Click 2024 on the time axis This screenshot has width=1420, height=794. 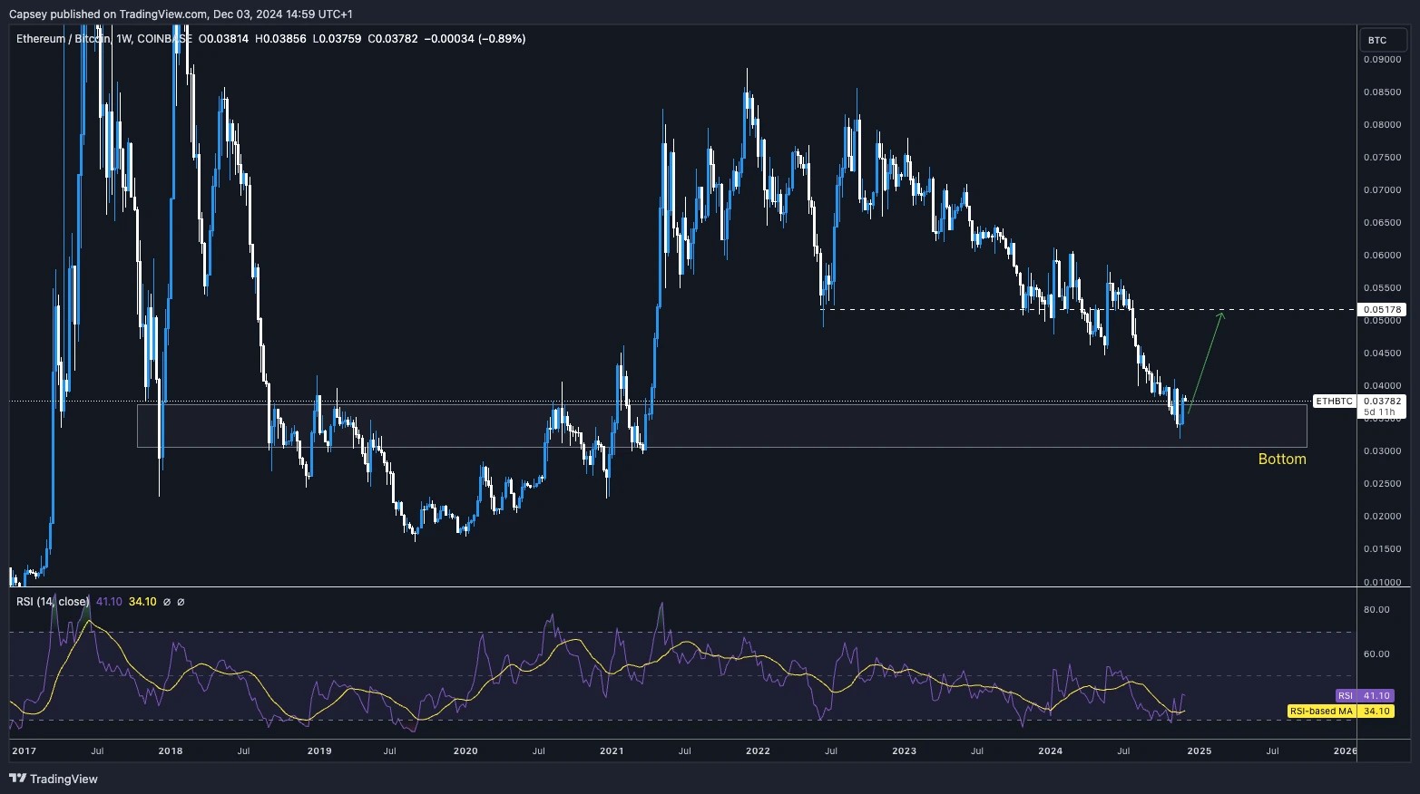pos(1049,751)
